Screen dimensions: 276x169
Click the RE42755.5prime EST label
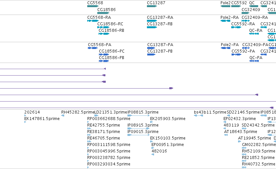point(103,125)
